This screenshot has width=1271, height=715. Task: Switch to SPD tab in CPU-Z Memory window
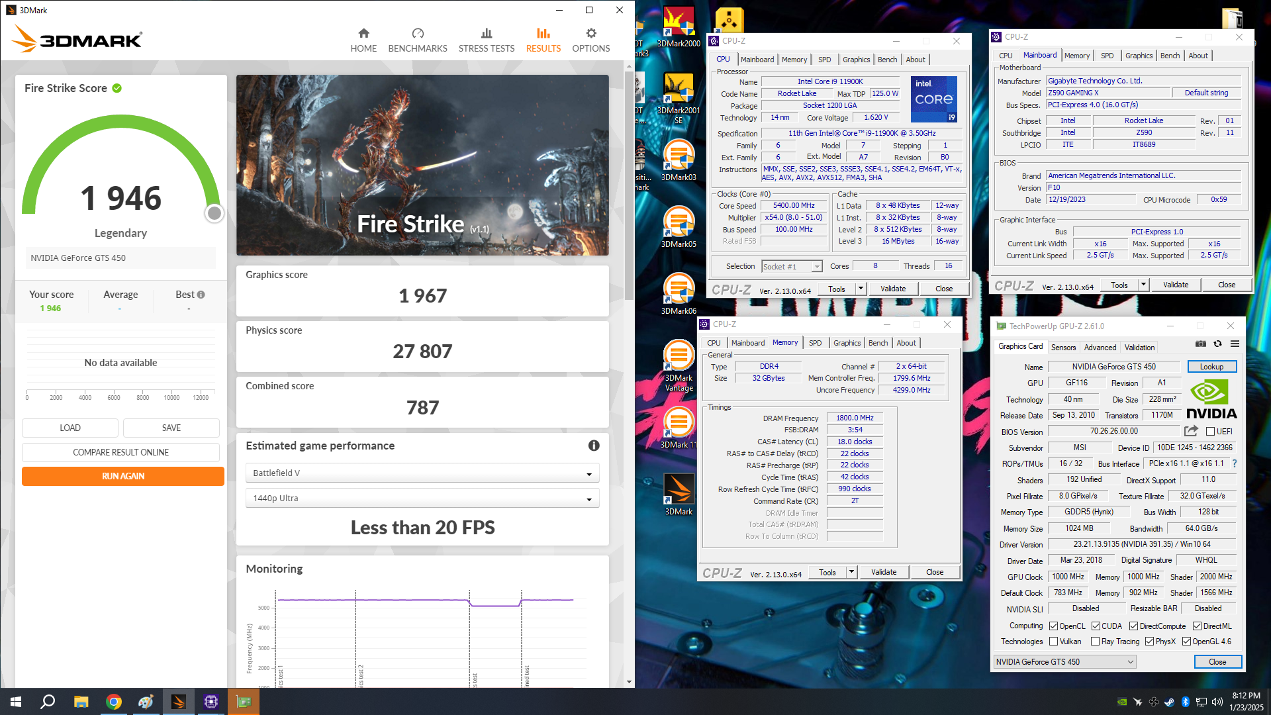point(815,343)
